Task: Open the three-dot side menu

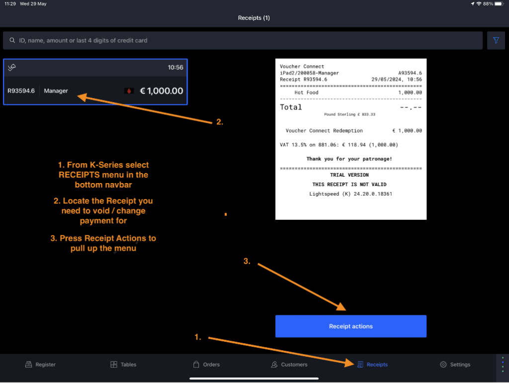Action: (x=503, y=365)
